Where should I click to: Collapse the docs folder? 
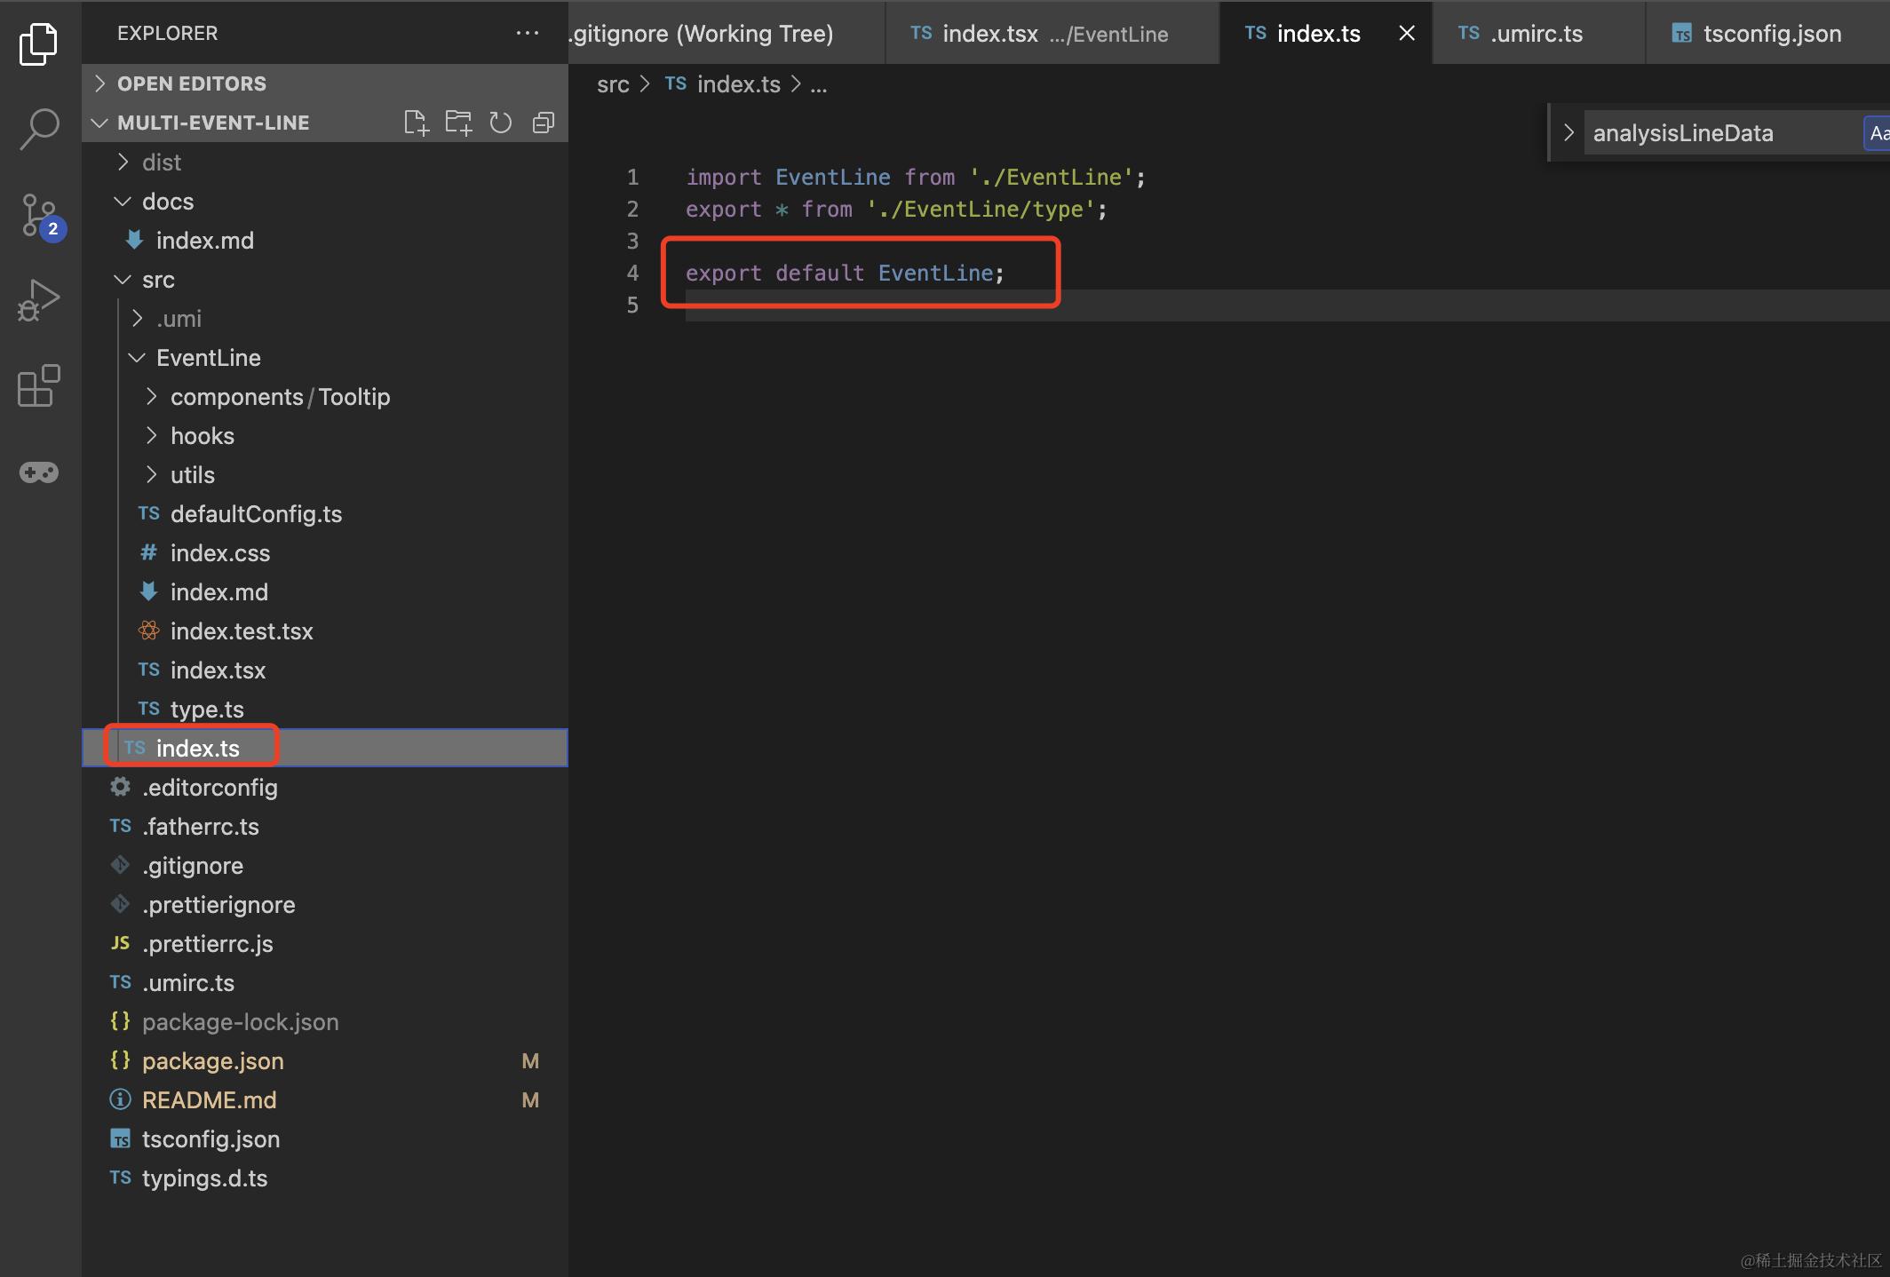[x=325, y=201]
